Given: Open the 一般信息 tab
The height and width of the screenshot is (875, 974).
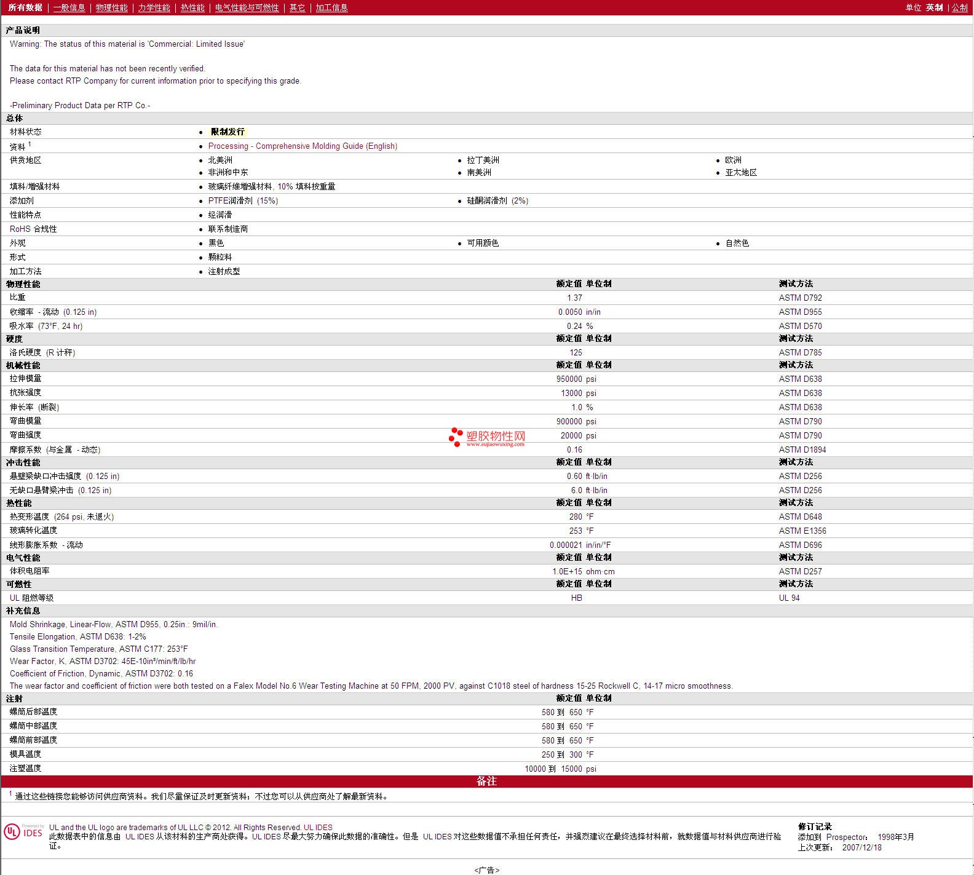Looking at the screenshot, I should 69,7.
